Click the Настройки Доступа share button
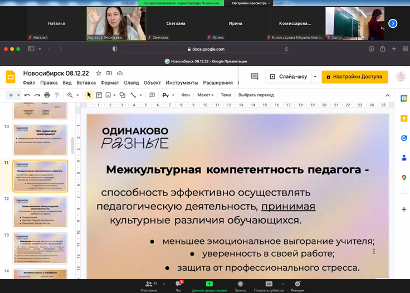Image resolution: width=410 pixels, height=293 pixels. [354, 76]
